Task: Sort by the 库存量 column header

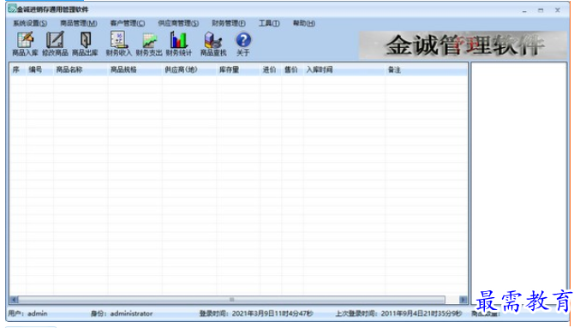Action: [238, 69]
